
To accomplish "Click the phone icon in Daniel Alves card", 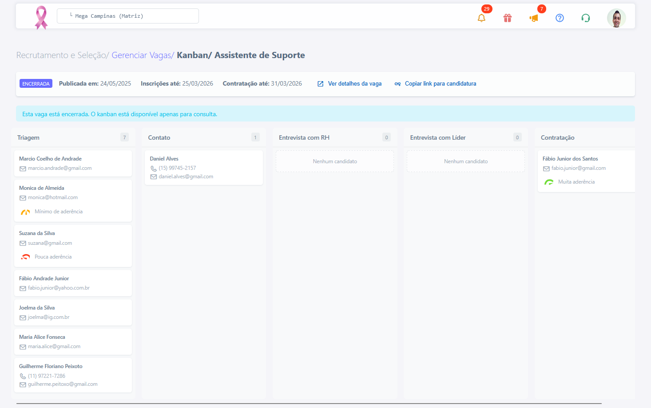I will point(154,169).
